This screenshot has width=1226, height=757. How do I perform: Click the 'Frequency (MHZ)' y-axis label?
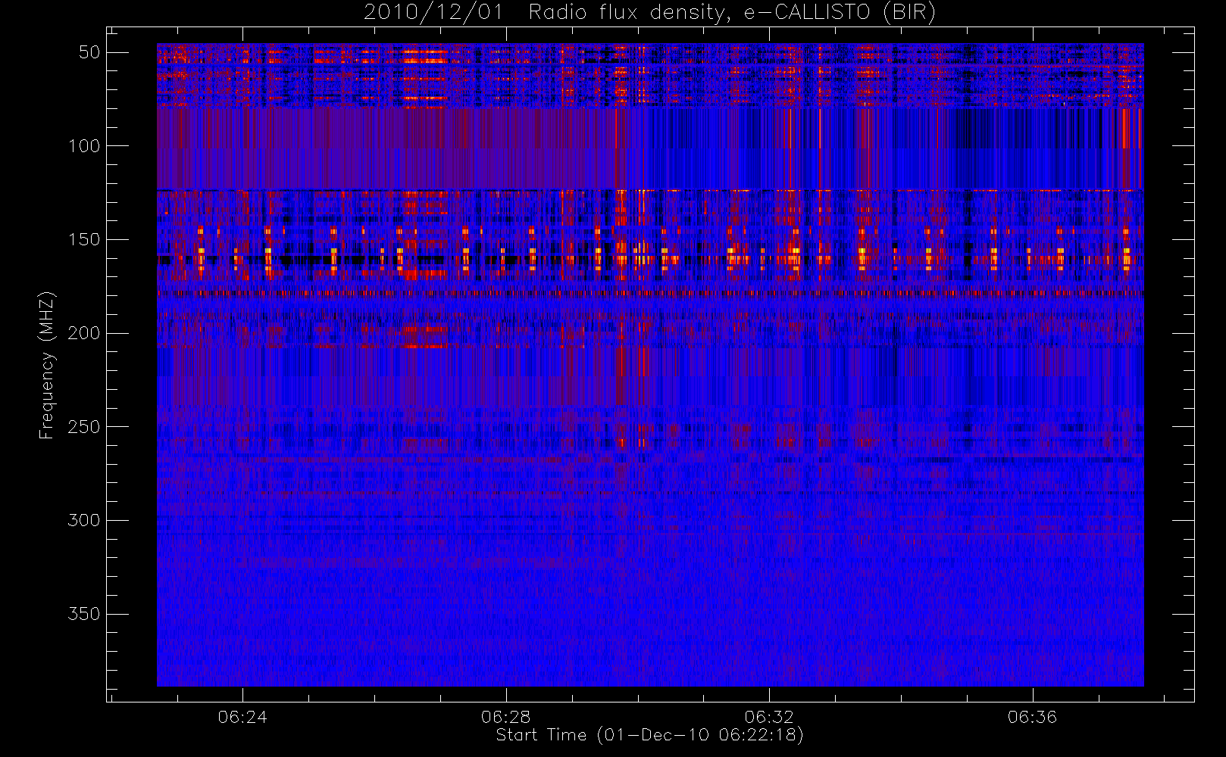(x=47, y=365)
